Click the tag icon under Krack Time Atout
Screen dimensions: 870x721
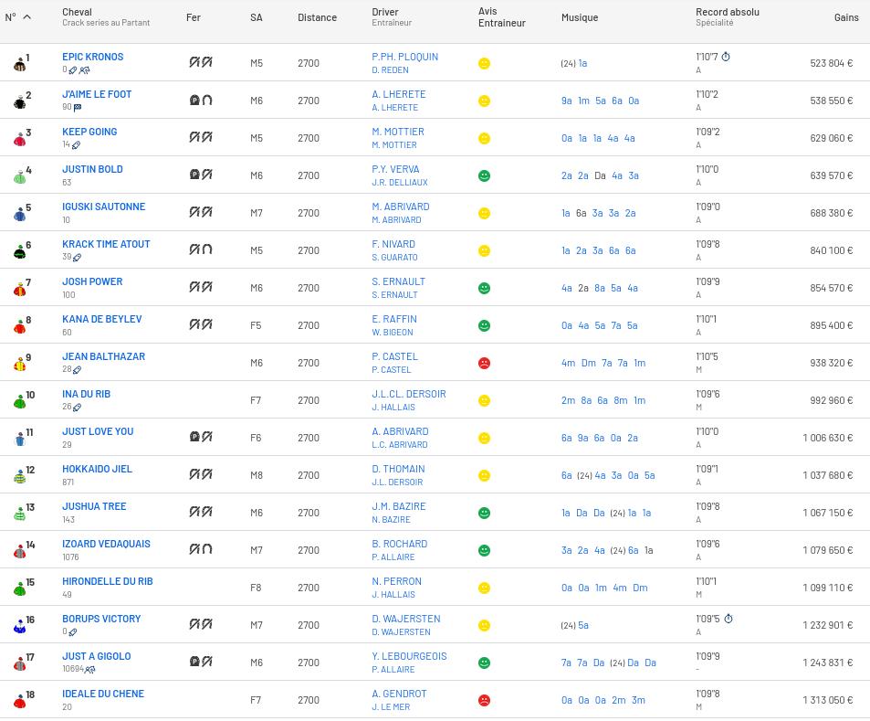tap(78, 258)
